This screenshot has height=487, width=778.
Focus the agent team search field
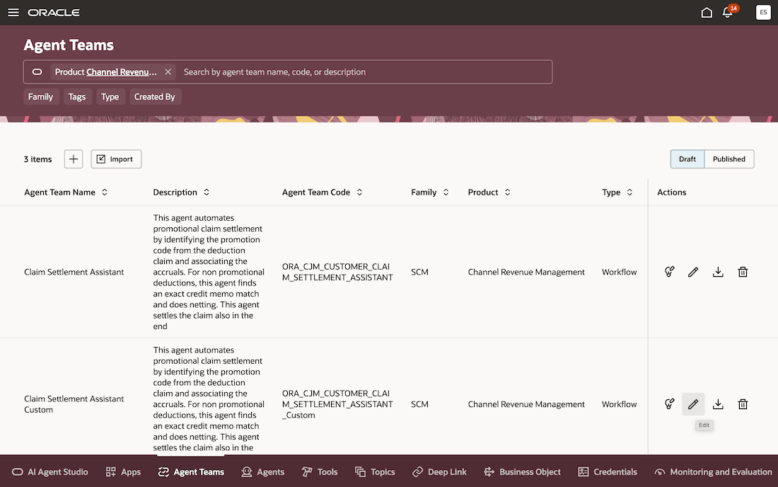tap(365, 72)
